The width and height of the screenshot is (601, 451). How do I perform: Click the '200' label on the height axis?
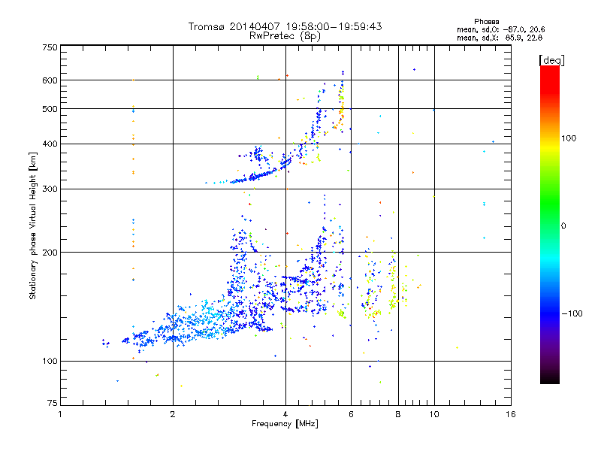50,253
